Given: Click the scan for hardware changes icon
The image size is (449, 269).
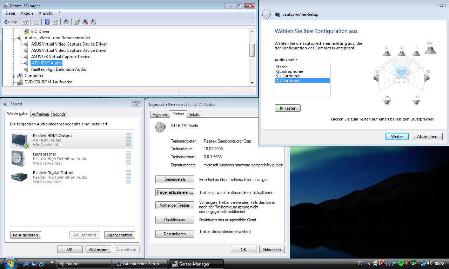Looking at the screenshot, I should click(66, 22).
